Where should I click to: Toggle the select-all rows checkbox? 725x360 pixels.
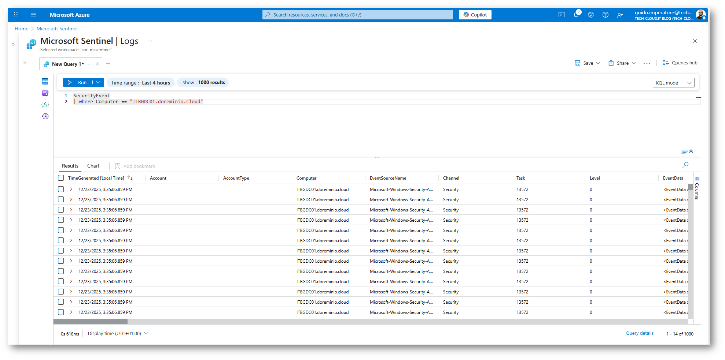[x=61, y=178]
